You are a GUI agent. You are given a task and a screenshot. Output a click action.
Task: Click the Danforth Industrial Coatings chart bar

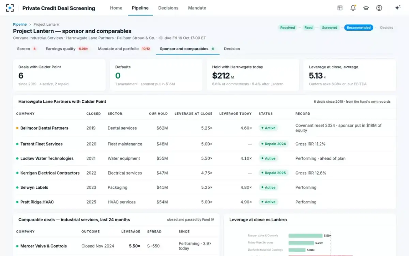297,250
